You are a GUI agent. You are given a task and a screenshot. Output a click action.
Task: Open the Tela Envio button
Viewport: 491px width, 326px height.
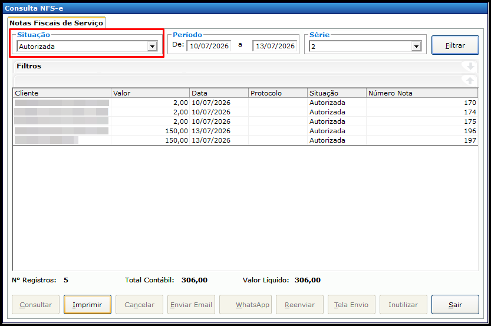[351, 304]
